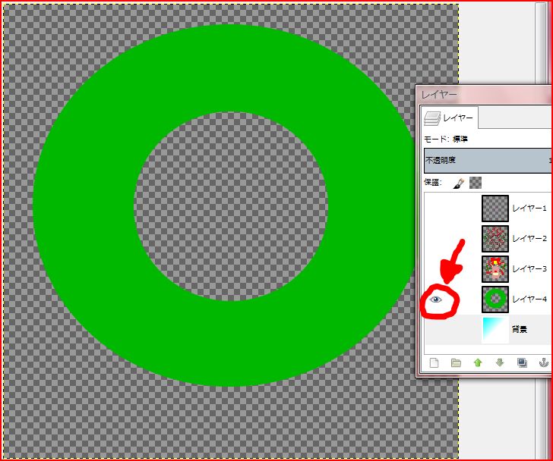Toggle the checkered lock alpha channel icon
Screen dimensions: 553x461
(x=476, y=183)
